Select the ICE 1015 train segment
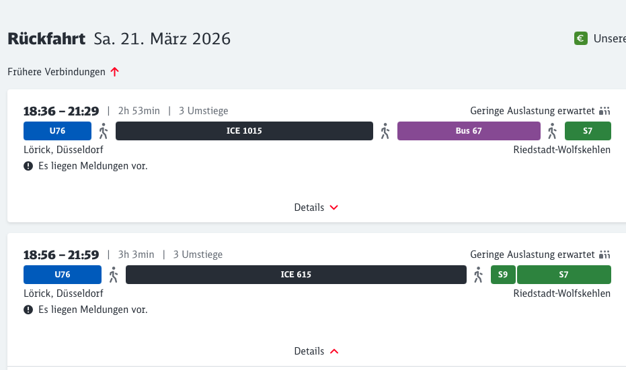Image resolution: width=626 pixels, height=370 pixels. click(x=244, y=131)
